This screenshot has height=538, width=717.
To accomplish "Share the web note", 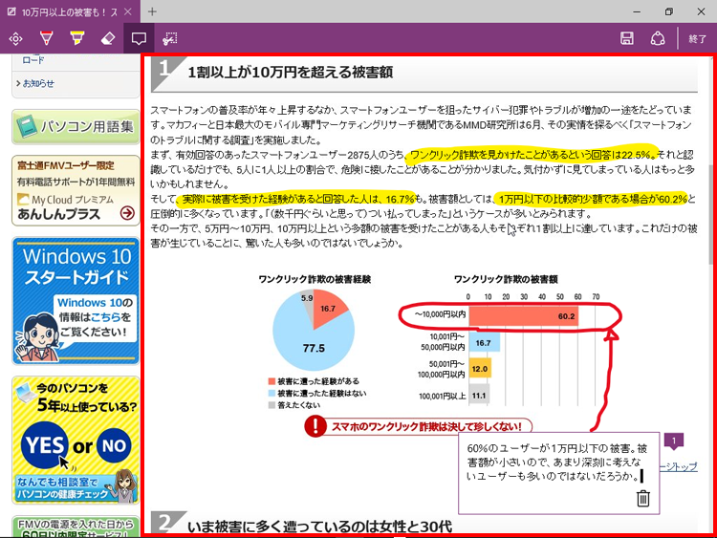I will coord(658,39).
